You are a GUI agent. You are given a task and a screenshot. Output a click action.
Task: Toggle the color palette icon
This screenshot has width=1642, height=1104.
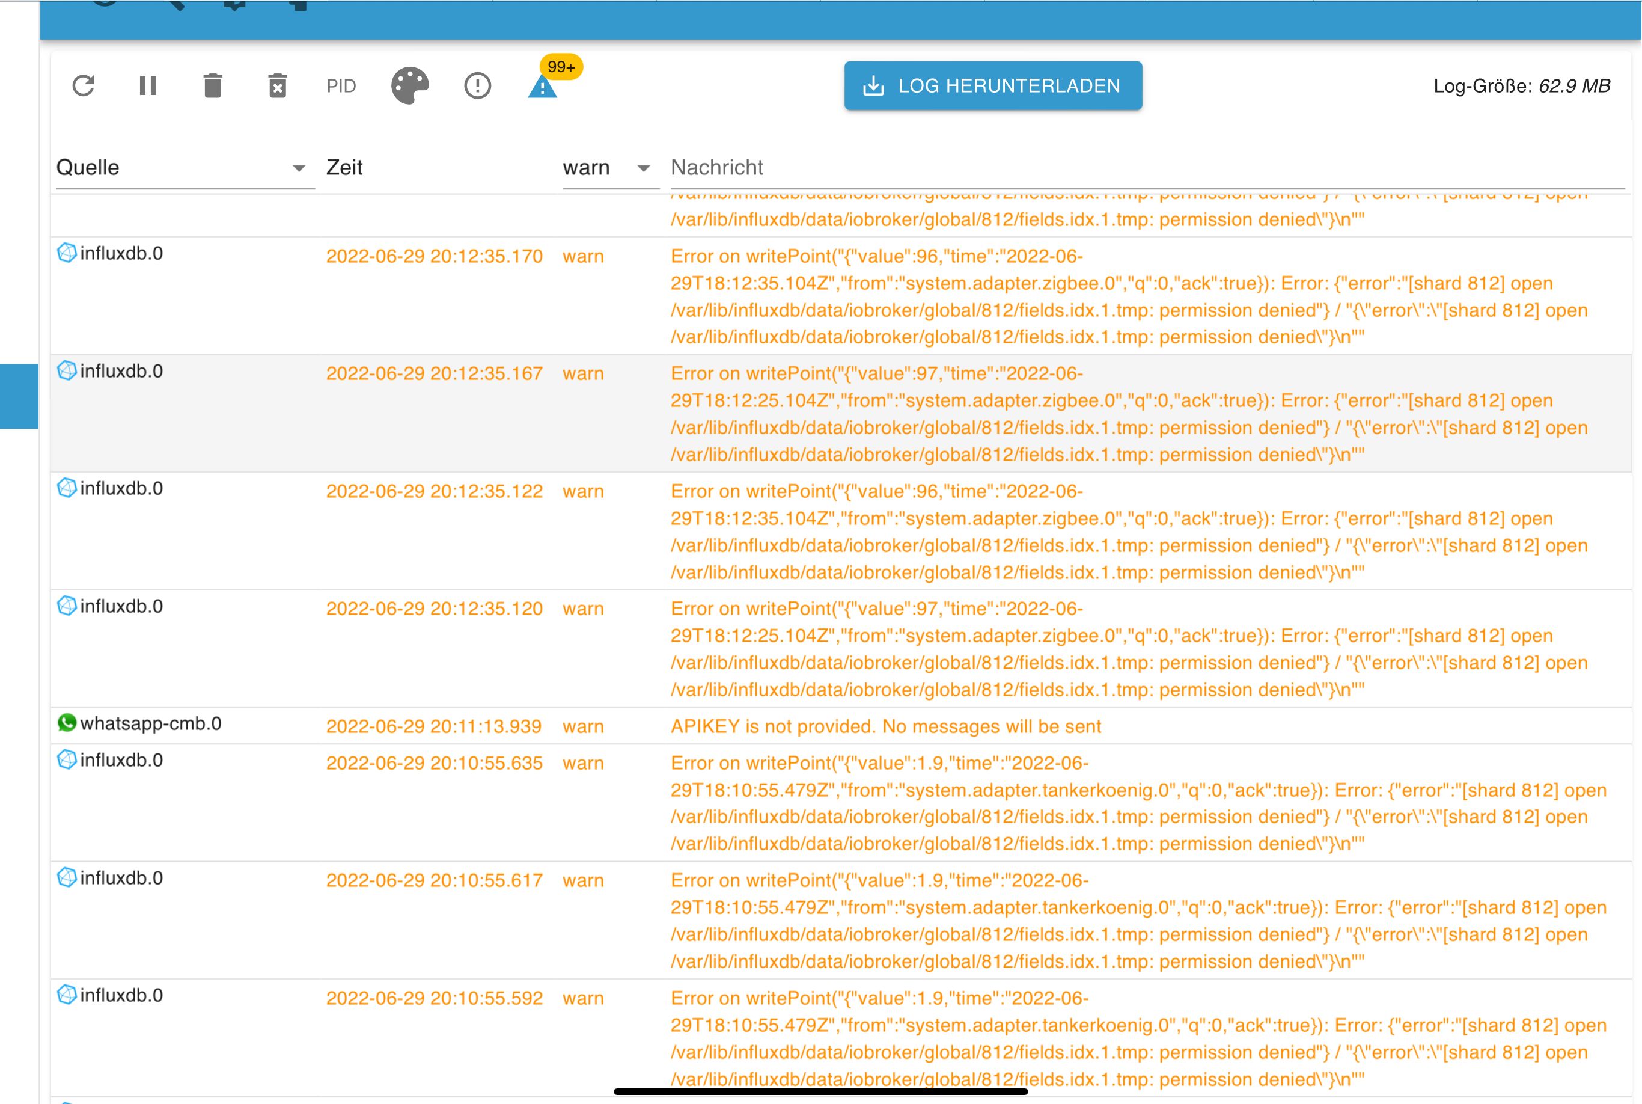[410, 86]
